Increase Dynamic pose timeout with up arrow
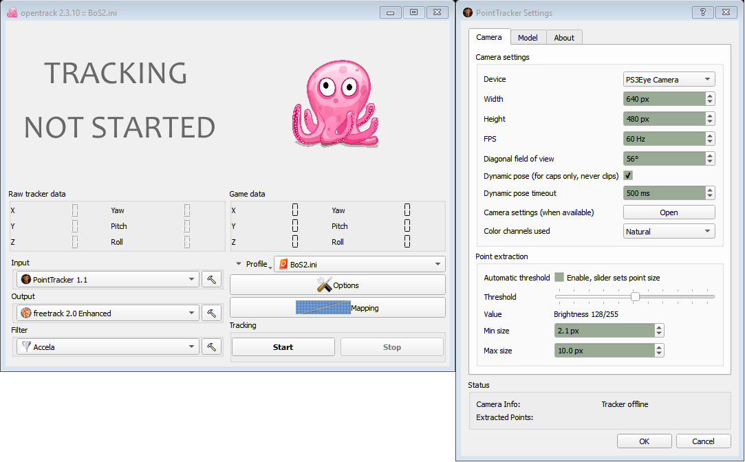This screenshot has height=462, width=745. [710, 190]
